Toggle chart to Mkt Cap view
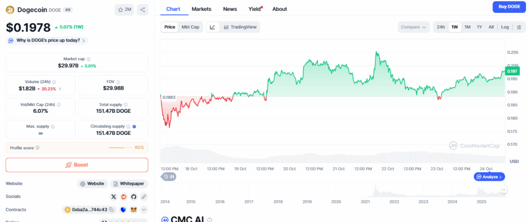 tap(190, 27)
